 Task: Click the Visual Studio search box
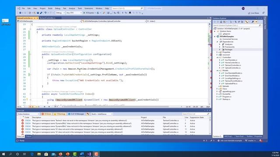(127, 8)
